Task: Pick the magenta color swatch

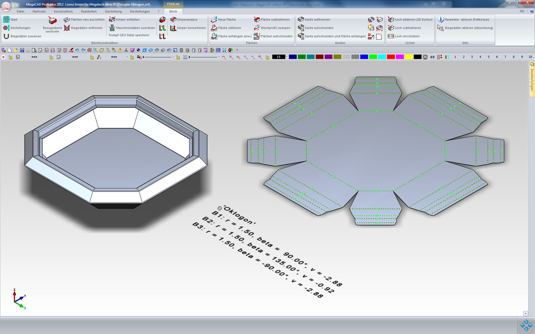Action: (399, 57)
